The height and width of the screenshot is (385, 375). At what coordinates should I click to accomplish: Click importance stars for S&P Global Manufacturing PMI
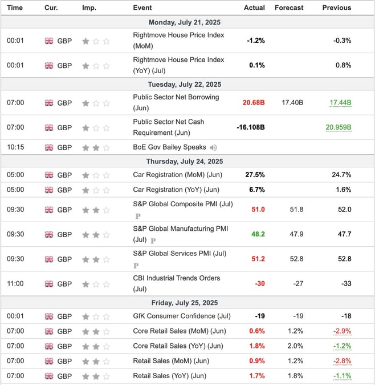96,235
